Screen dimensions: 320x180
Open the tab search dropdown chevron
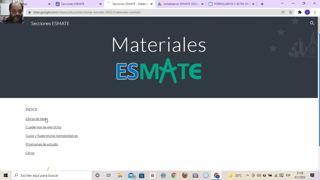(x=282, y=3)
